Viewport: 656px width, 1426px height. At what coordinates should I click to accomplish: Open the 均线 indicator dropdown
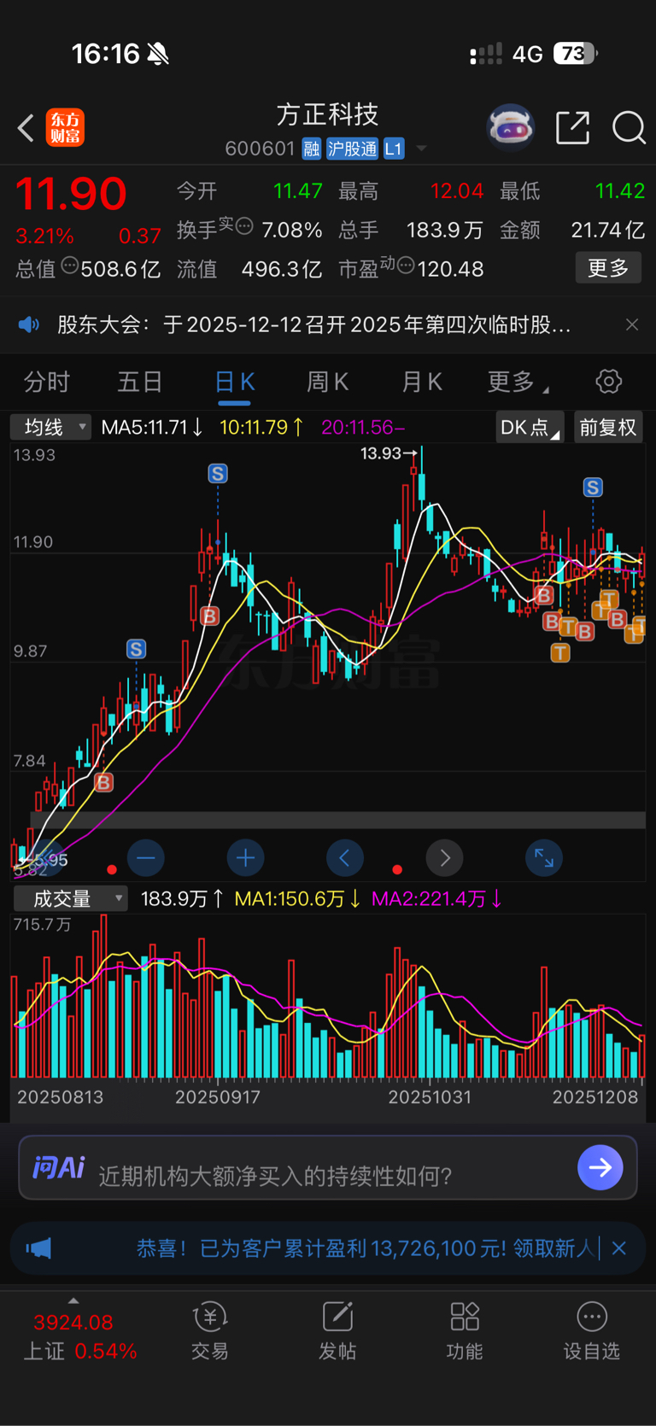click(50, 427)
